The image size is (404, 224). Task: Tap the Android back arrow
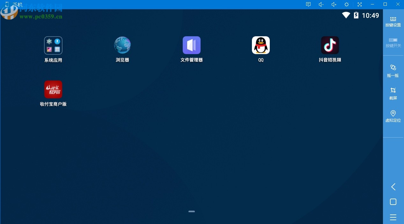[x=393, y=187]
